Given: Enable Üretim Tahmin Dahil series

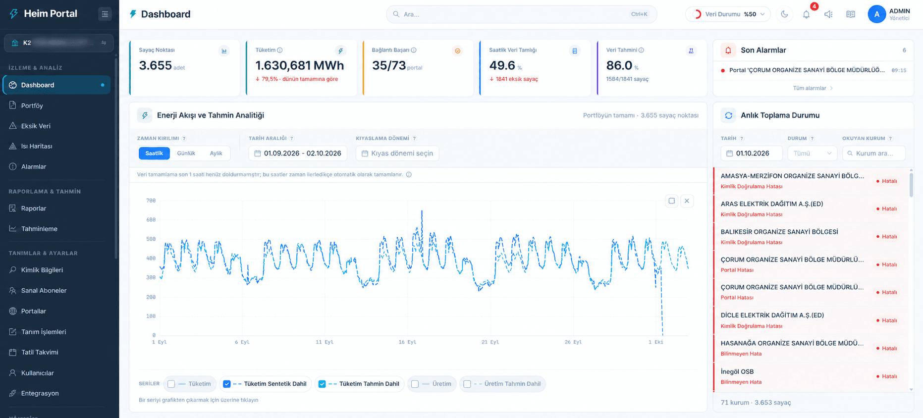Looking at the screenshot, I should tap(467, 384).
